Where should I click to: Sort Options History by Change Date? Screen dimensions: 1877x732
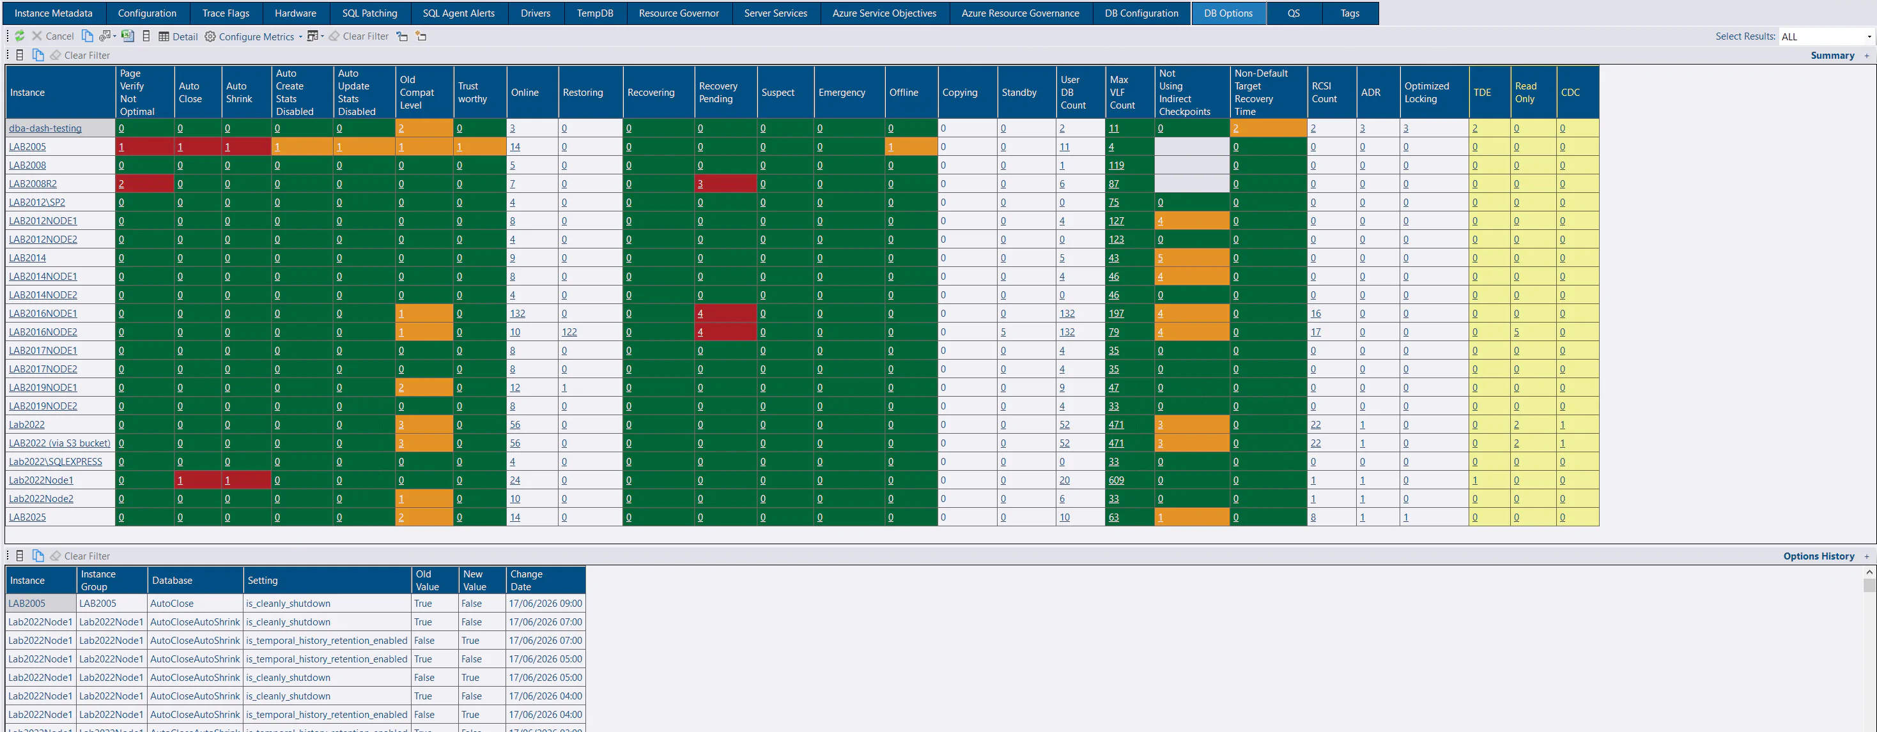pos(545,580)
